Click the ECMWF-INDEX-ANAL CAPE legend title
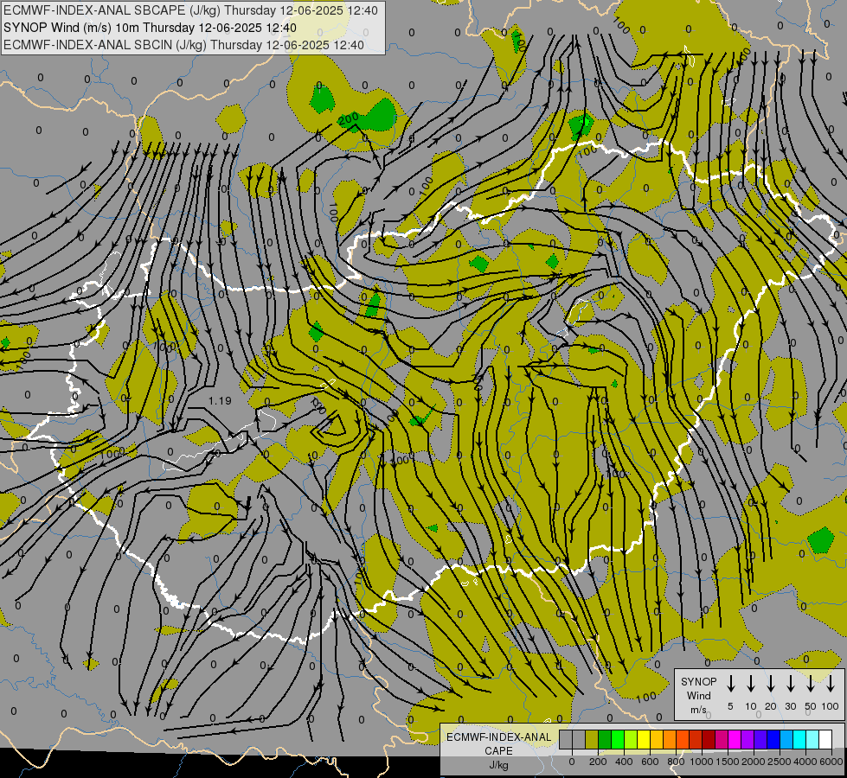The height and width of the screenshot is (778, 847). (499, 743)
